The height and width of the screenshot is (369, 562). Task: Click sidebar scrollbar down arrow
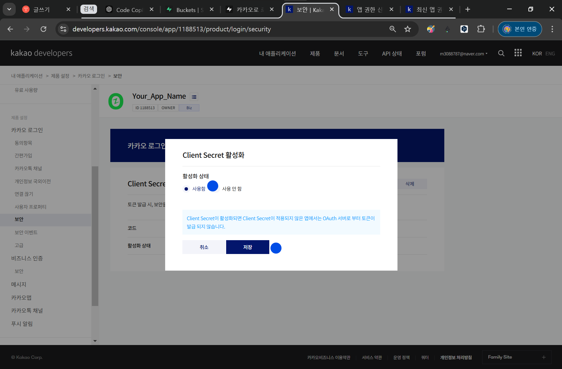95,341
